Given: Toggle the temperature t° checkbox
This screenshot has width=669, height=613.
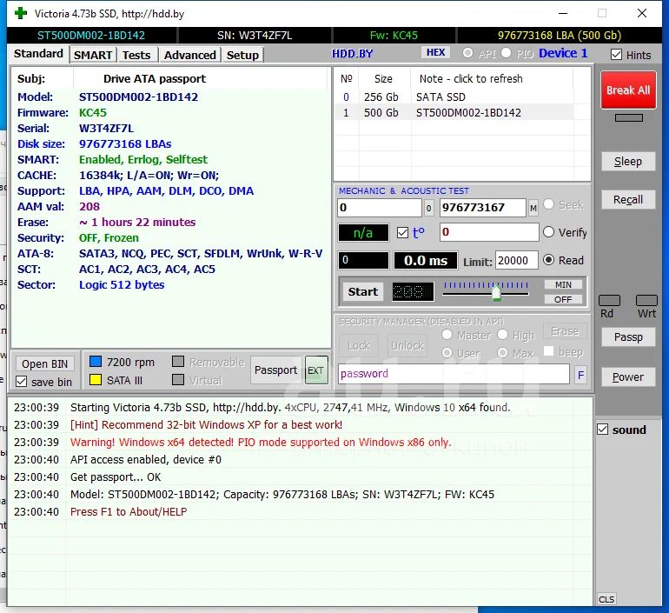Looking at the screenshot, I should pos(402,233).
